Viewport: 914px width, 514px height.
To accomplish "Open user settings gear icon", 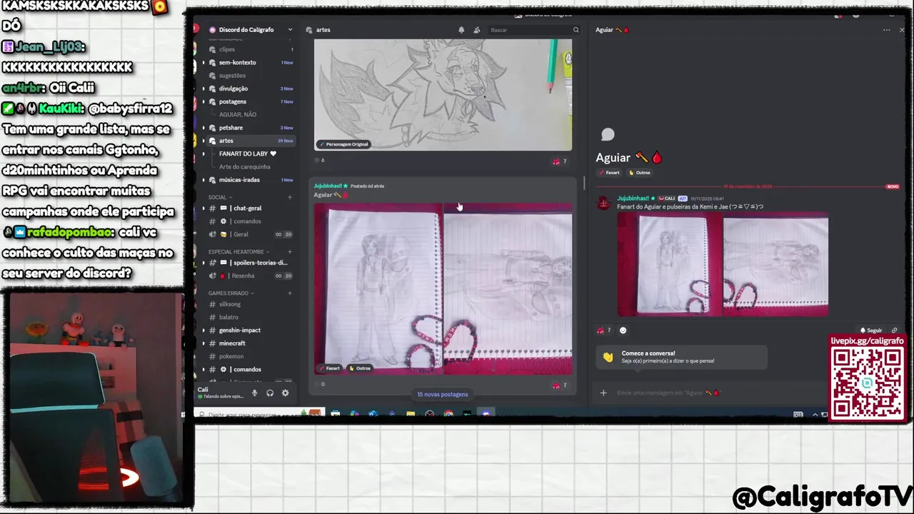I will tap(285, 393).
